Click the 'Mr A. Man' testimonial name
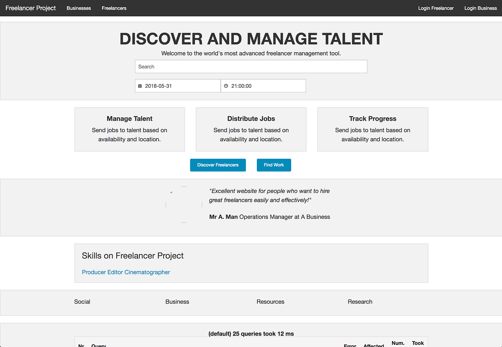502x347 pixels. click(x=223, y=217)
